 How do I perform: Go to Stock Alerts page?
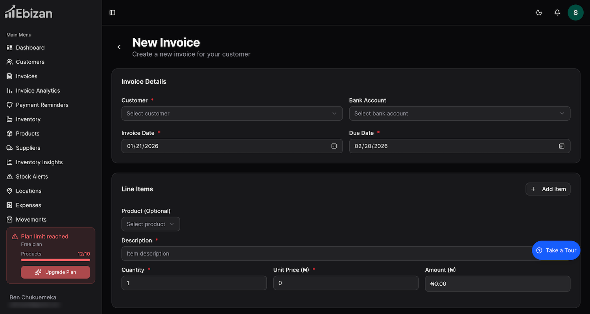coord(31,176)
